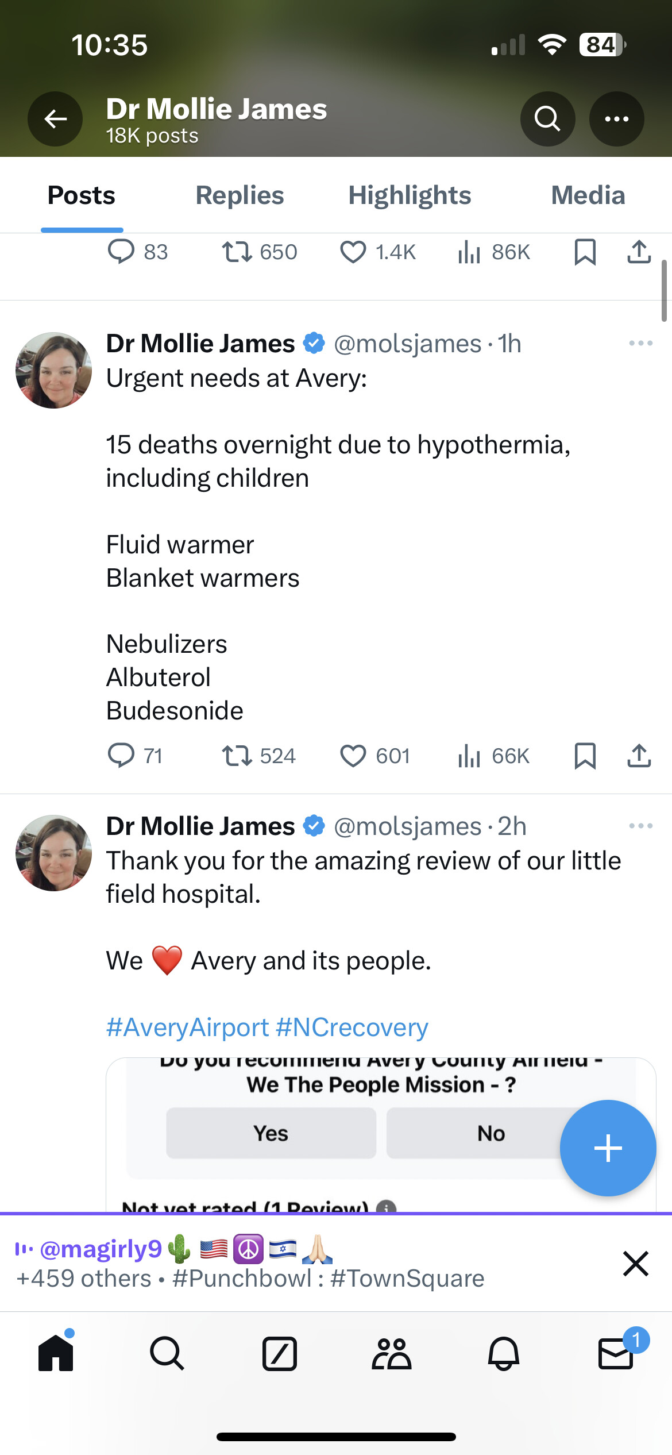This screenshot has height=1455, width=672.
Task: Open the Notifications bell tab
Action: 504,1354
